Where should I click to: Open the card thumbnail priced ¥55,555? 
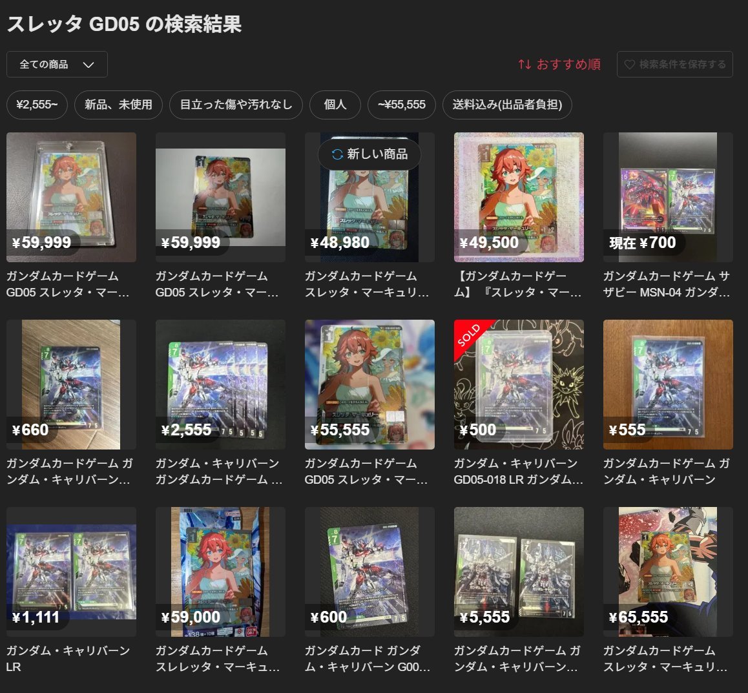369,384
